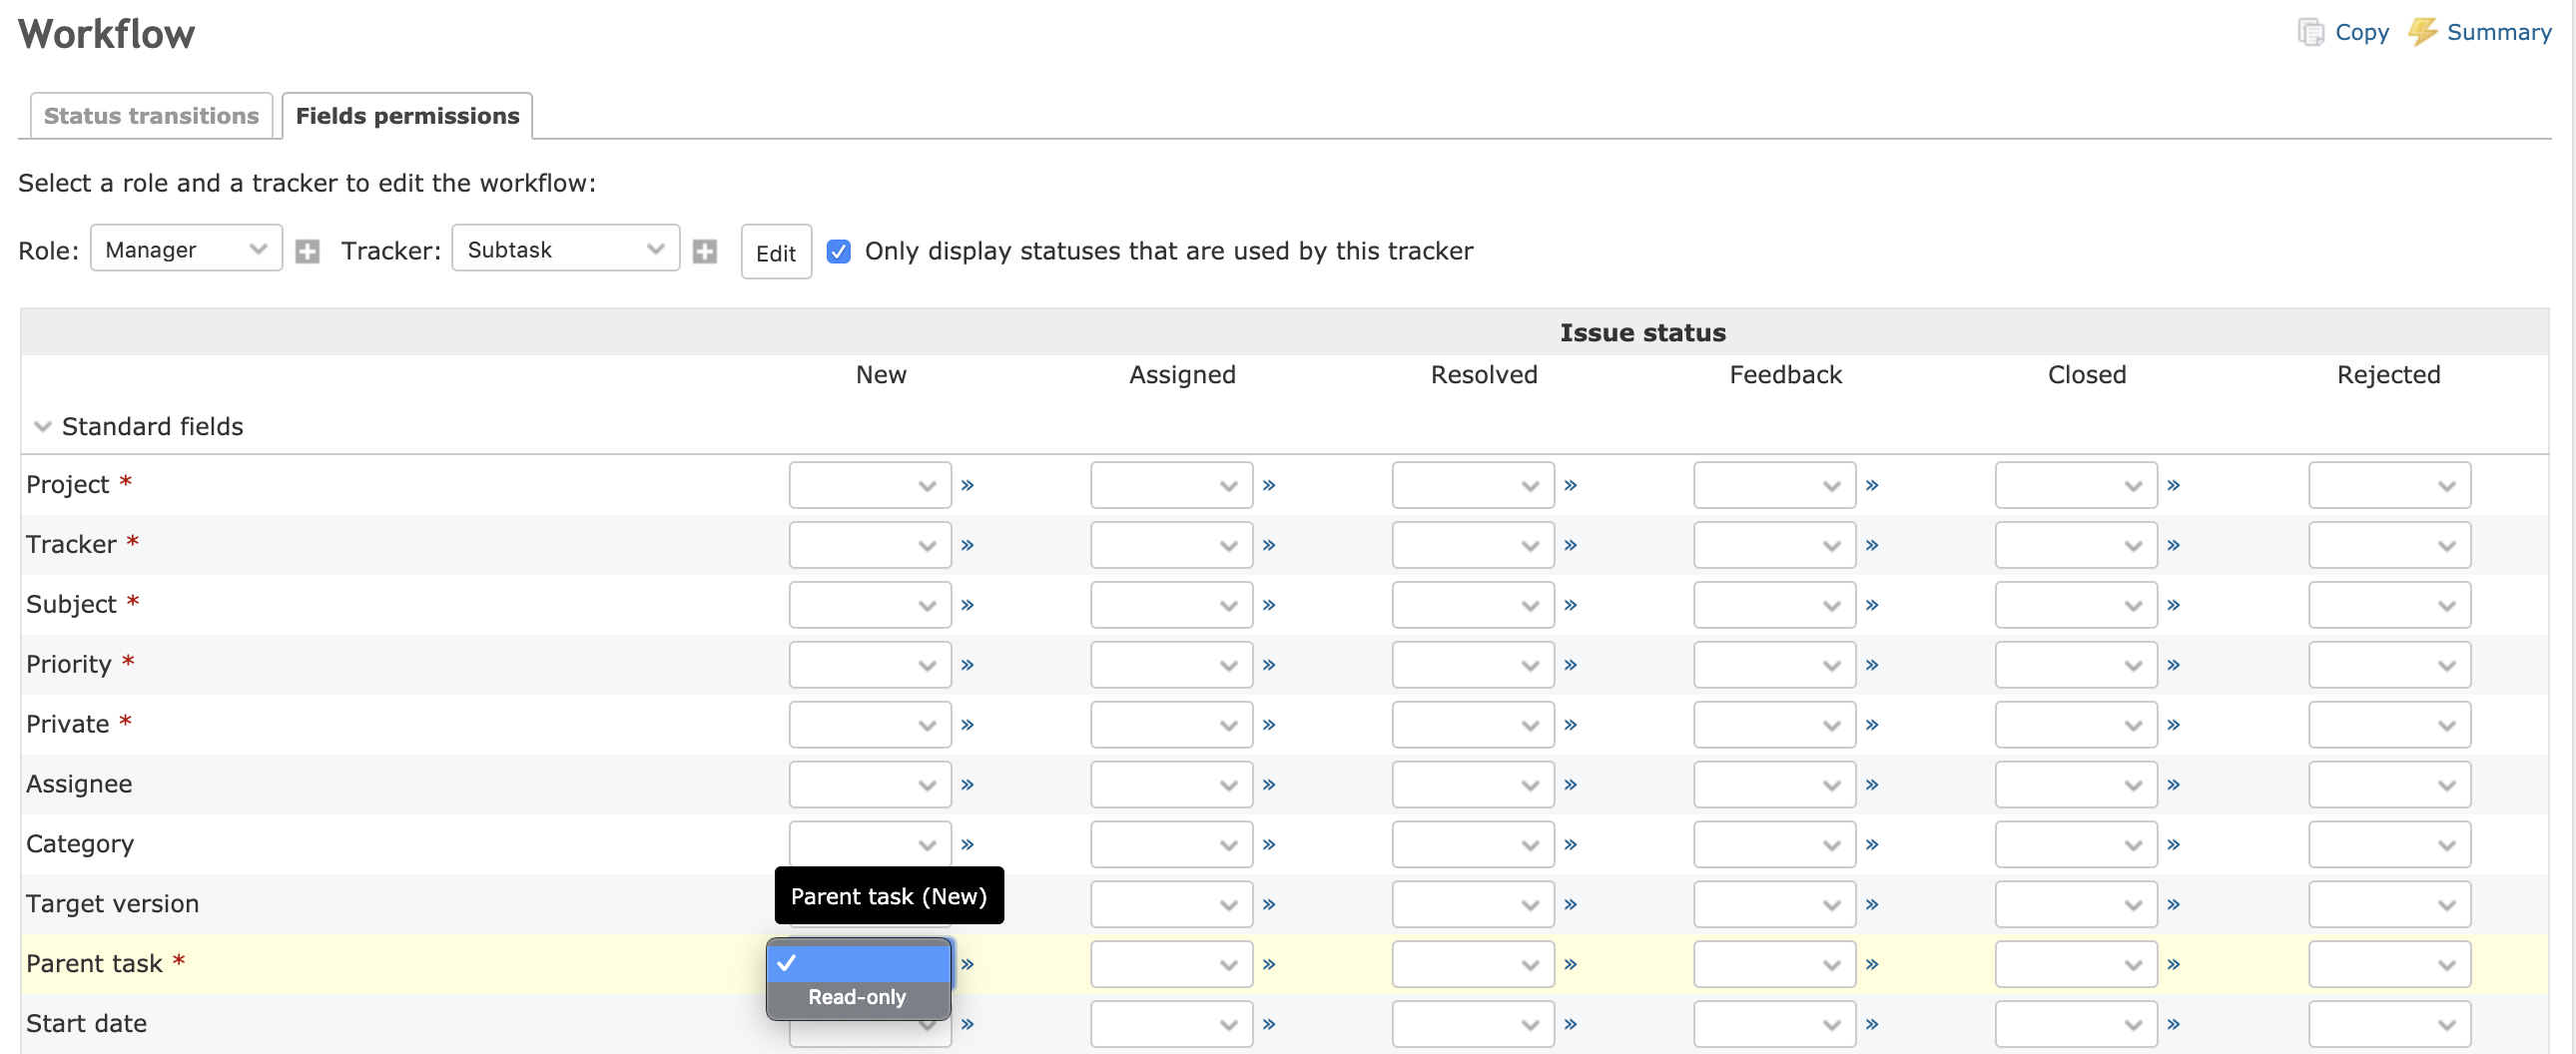Open the Copy workflow link
The image size is (2576, 1054).
pyautogui.click(x=2361, y=32)
